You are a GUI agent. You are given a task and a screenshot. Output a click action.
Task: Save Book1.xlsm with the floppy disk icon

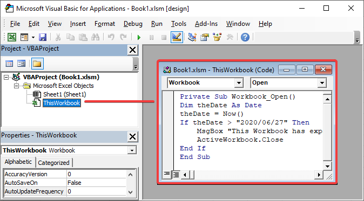(x=43, y=37)
